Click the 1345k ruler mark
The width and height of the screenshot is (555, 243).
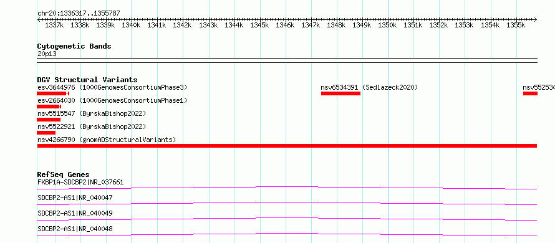(259, 26)
